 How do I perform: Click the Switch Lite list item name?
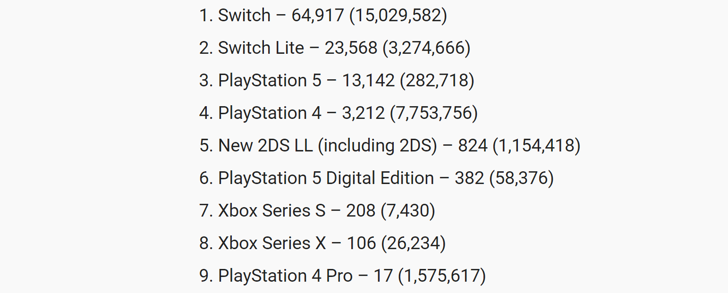pos(261,48)
